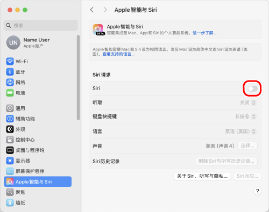Click 关于 Siri、听写与隐私… button
Viewport: 269px width, 212px height.
pos(202,176)
